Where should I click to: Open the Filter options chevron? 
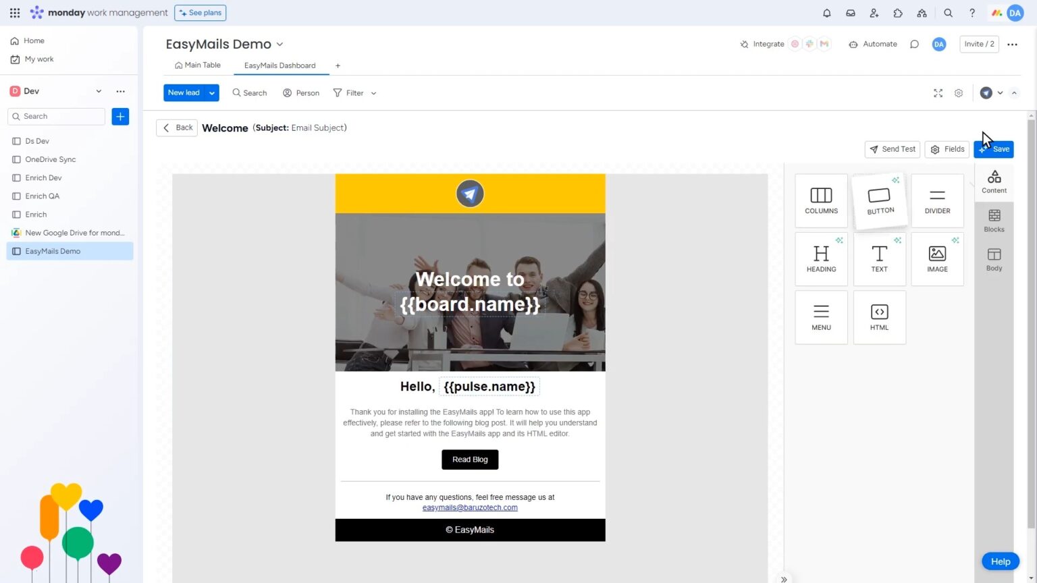click(x=373, y=92)
